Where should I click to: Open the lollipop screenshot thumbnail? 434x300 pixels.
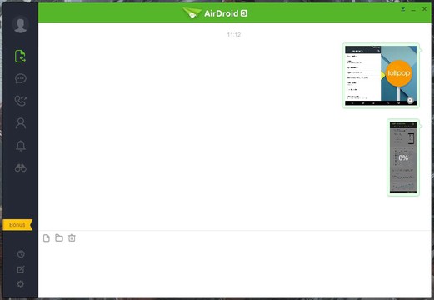click(x=381, y=76)
